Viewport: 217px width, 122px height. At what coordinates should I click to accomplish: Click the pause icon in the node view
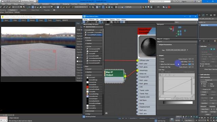[x=106, y=113]
